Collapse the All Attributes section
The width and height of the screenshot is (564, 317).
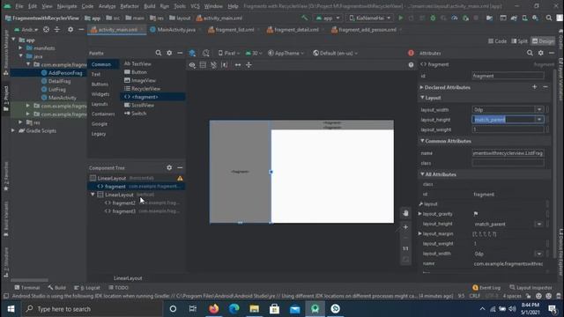[x=422, y=174]
